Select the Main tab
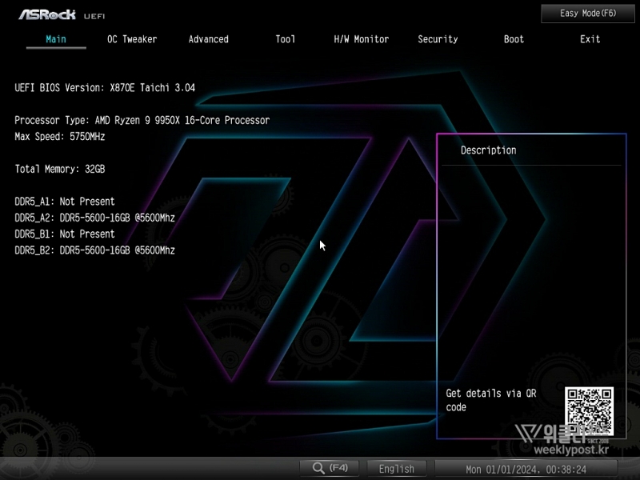Screen dimensions: 640x480 click(x=56, y=39)
